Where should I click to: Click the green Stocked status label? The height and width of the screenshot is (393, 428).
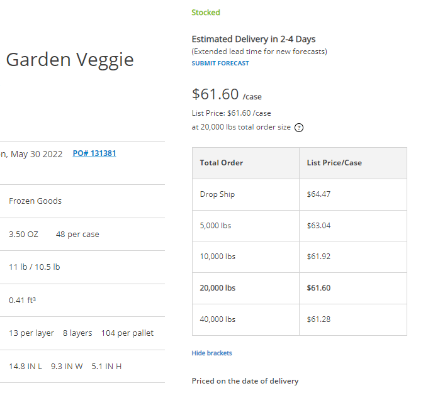click(x=206, y=13)
